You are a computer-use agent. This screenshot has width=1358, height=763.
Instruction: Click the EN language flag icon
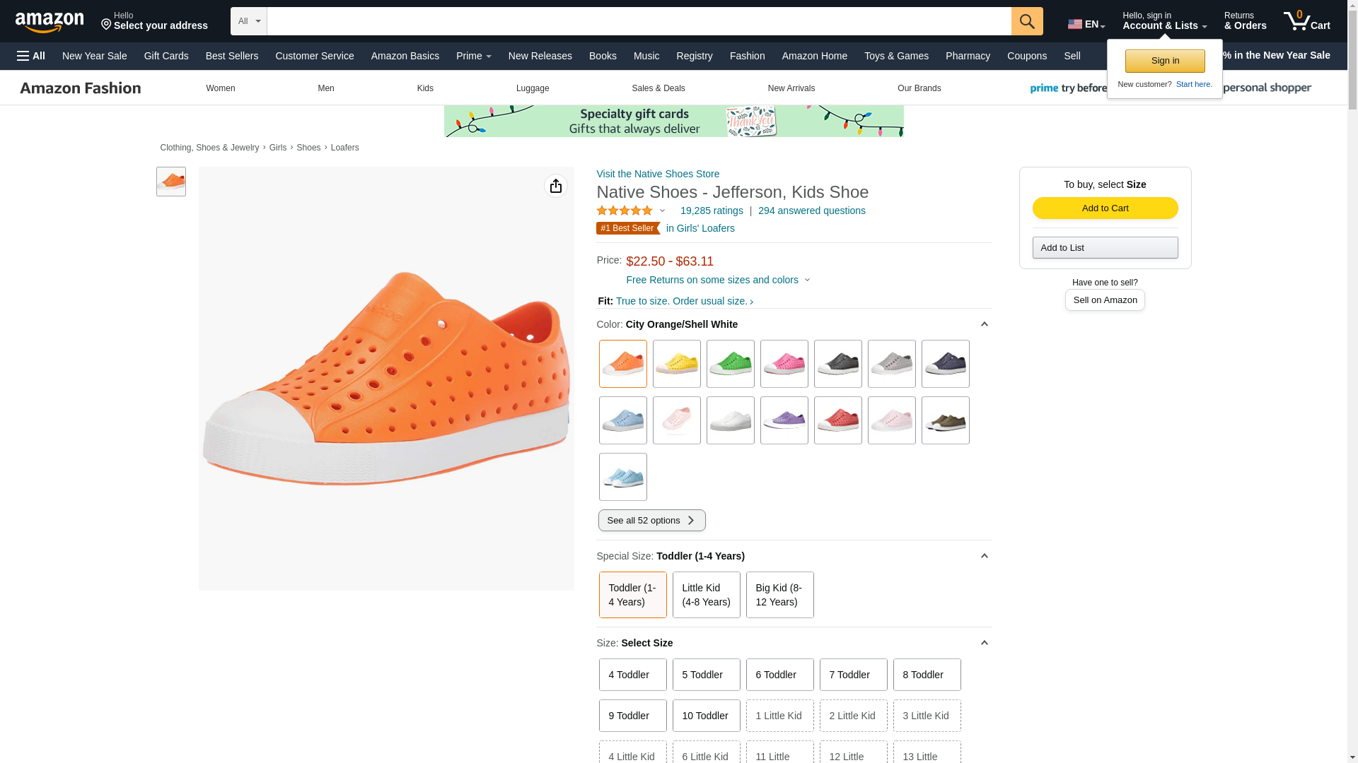[1075, 24]
